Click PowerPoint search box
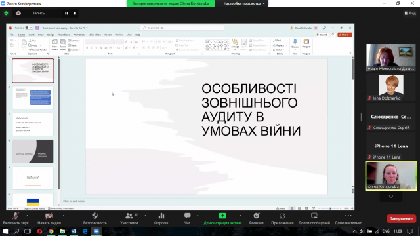The height and width of the screenshot is (236, 420). (182, 28)
